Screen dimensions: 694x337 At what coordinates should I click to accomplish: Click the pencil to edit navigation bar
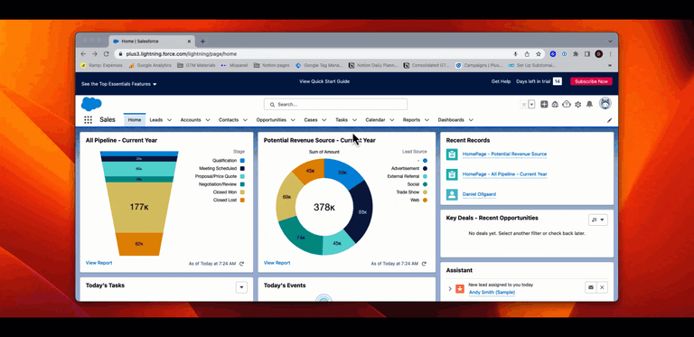[609, 120]
